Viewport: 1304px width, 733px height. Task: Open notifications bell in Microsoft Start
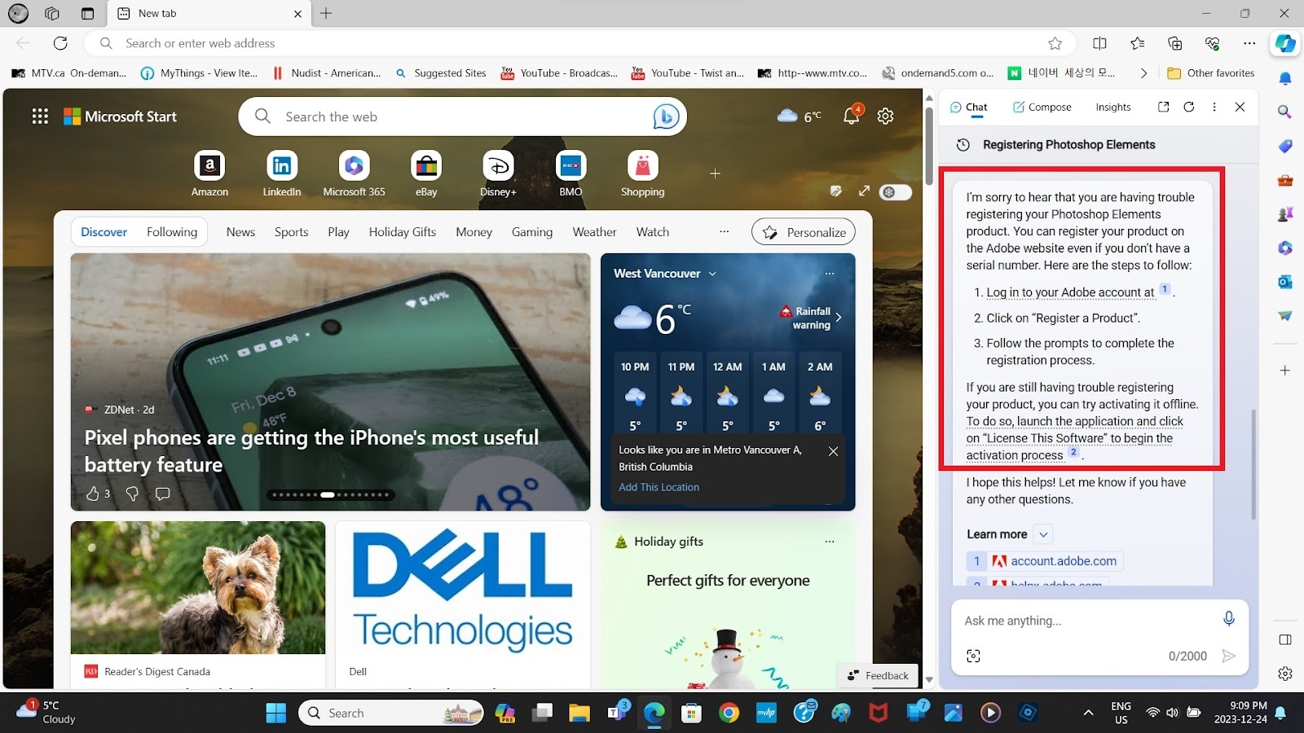click(x=851, y=116)
